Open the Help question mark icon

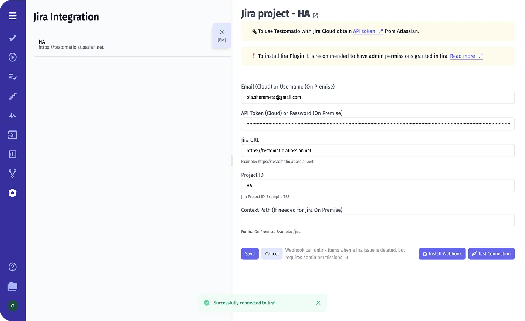[13, 267]
